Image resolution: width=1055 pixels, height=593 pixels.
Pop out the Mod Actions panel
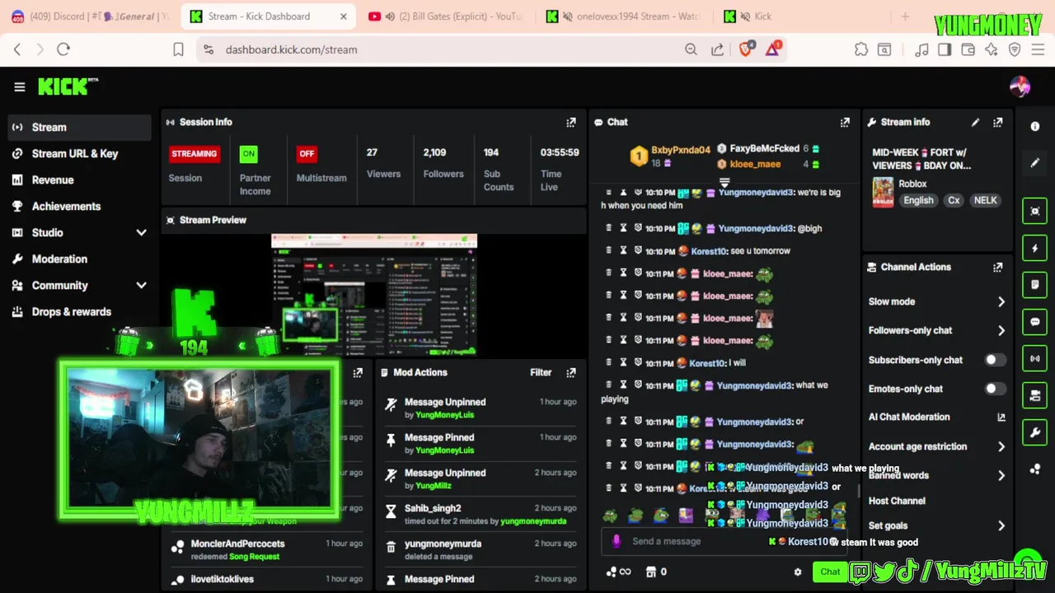(x=571, y=372)
